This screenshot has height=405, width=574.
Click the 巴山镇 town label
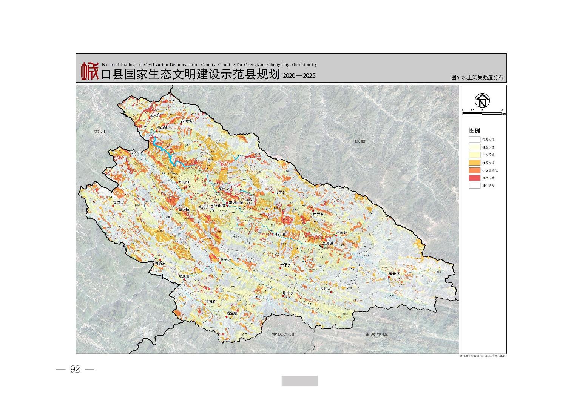tap(162, 128)
